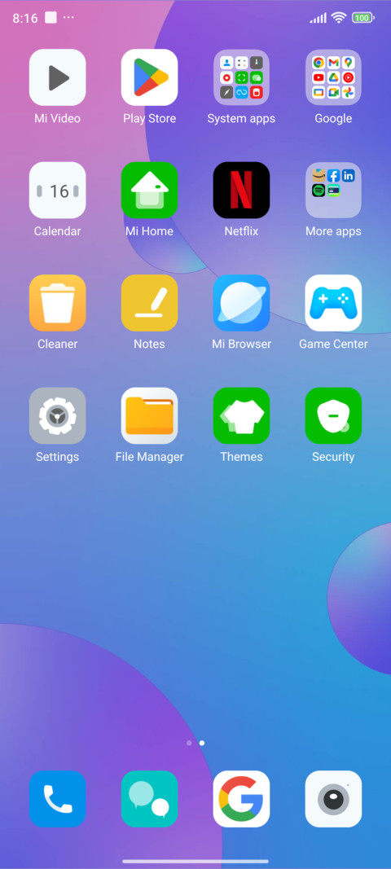Open Netflix
This screenshot has width=391, height=869.
point(241,190)
